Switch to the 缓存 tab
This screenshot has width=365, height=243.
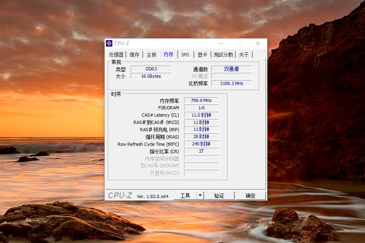134,55
